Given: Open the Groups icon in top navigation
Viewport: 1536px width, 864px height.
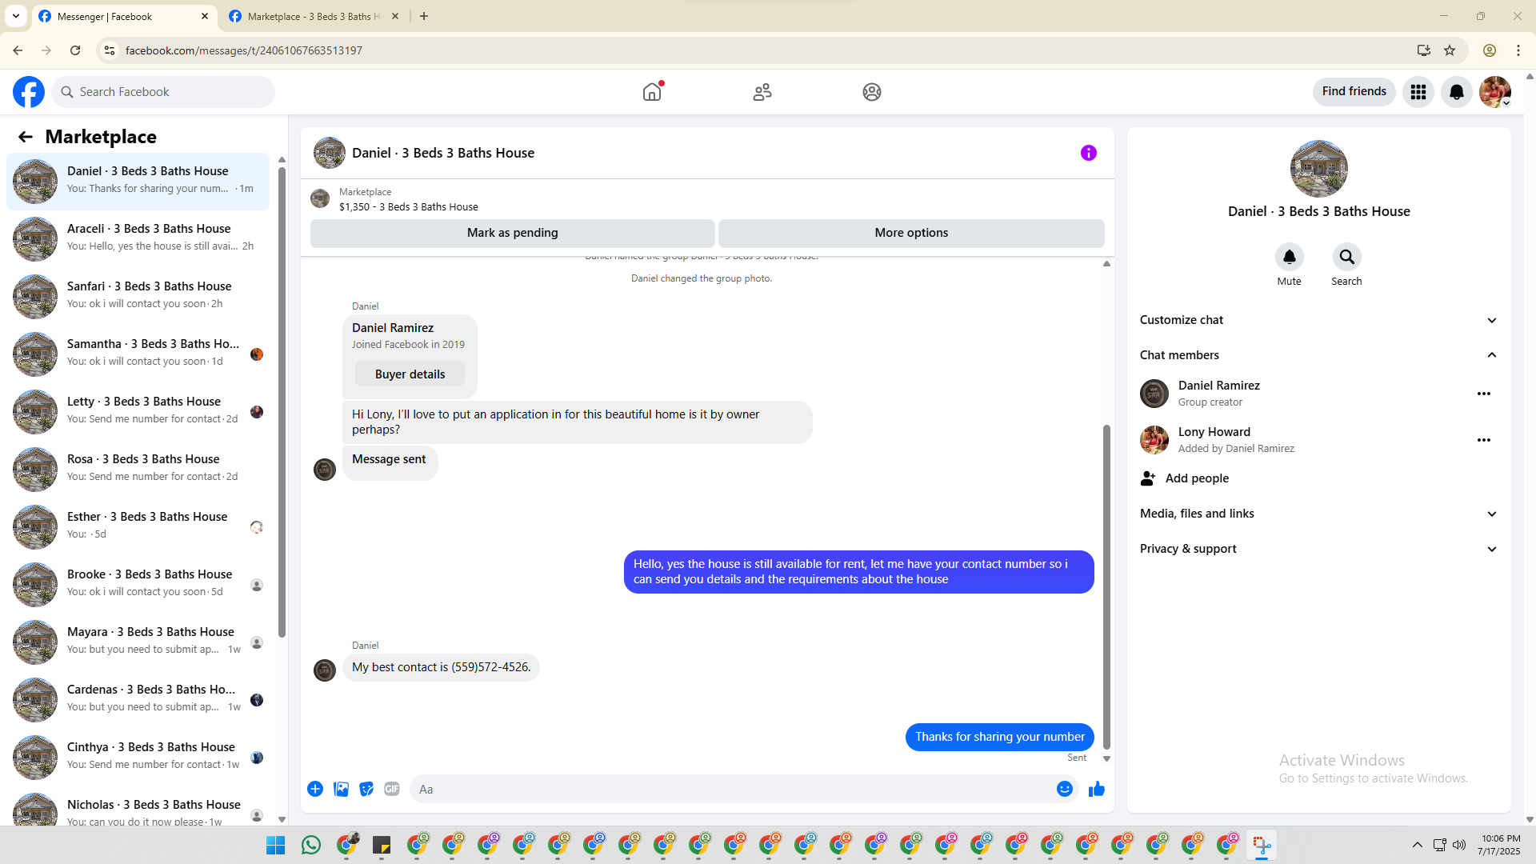Looking at the screenshot, I should pos(872,92).
